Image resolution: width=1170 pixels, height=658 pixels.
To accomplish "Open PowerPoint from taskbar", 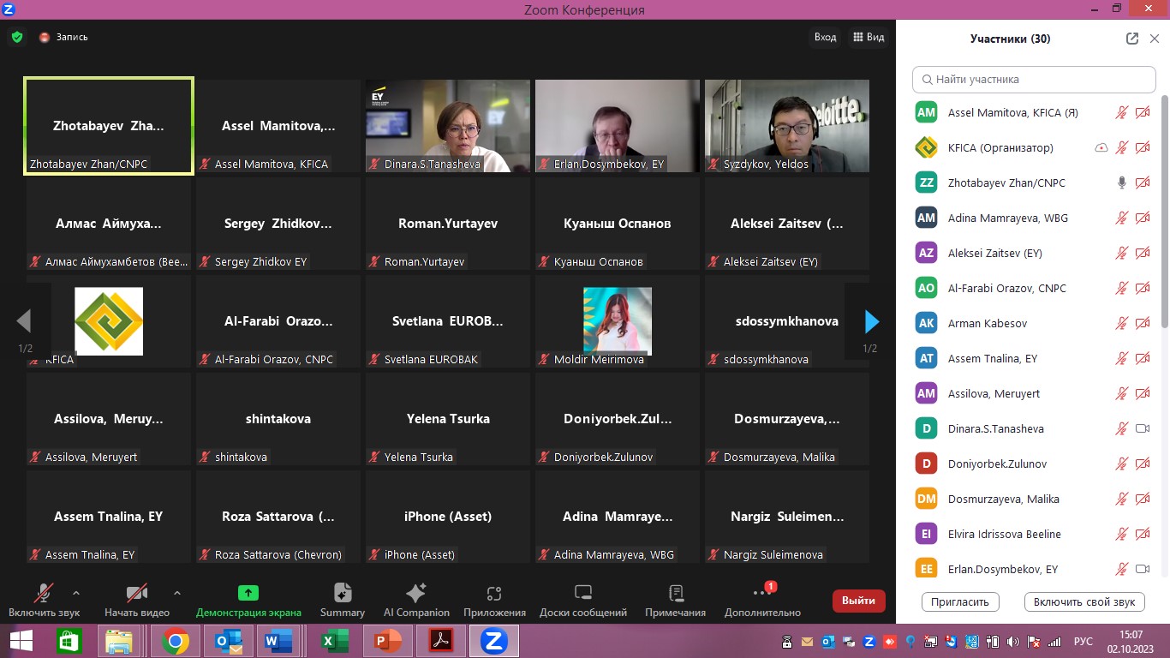I will click(x=387, y=641).
